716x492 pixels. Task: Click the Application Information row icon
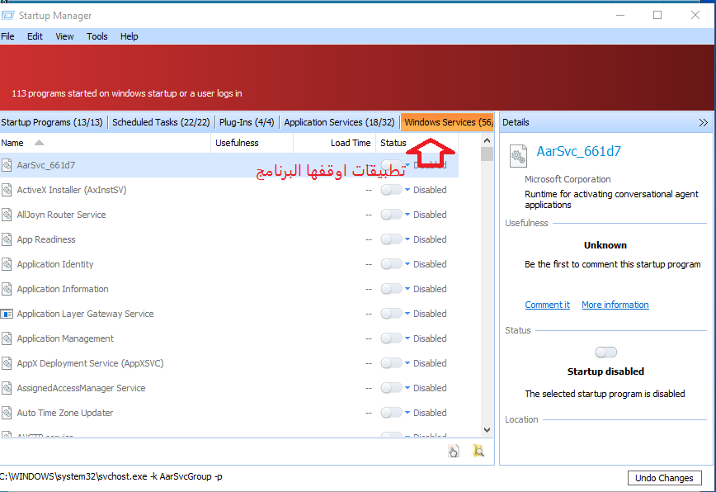tap(7, 289)
